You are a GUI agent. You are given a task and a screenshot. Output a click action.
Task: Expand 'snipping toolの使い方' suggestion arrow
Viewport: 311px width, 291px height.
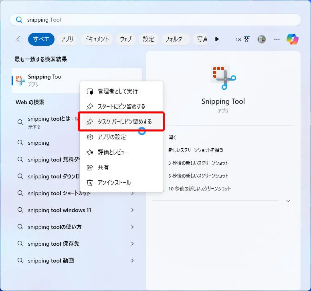(133, 227)
